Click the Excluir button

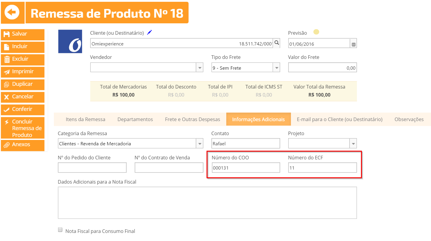23,59
